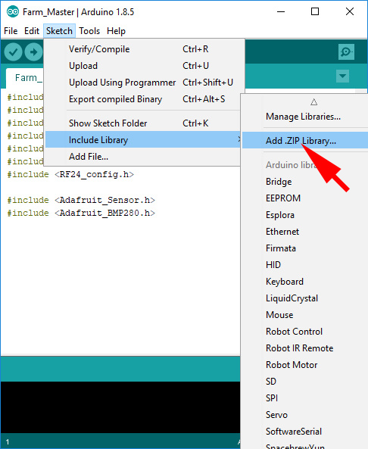Include the EEPROM library
Viewport: 368px width, 449px height.
(x=305, y=198)
